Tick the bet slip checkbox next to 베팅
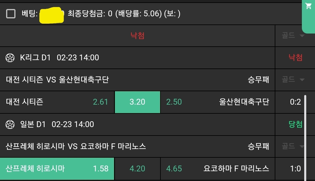Screen dimensions: 315x181 click(11, 13)
